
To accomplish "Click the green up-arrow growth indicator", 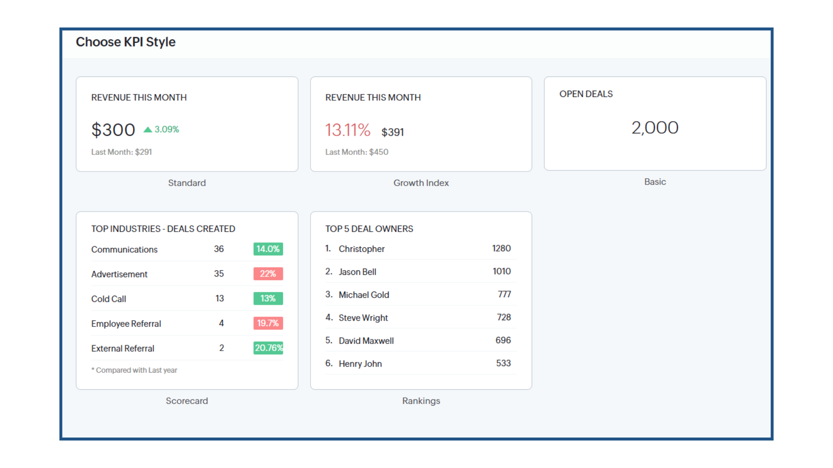I will (x=148, y=129).
